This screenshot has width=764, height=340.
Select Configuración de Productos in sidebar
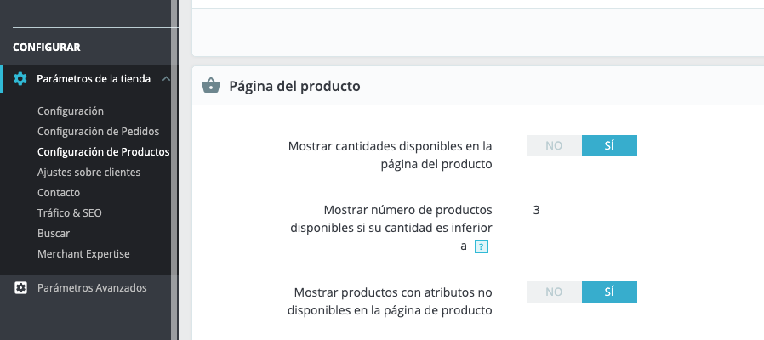(103, 151)
